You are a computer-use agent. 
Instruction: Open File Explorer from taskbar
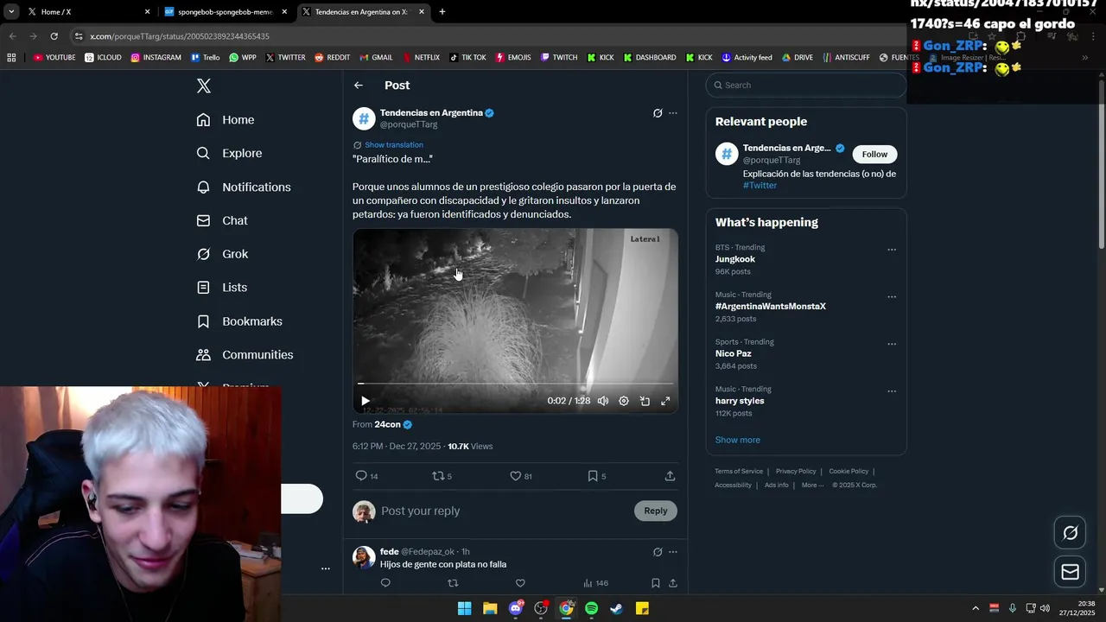(490, 608)
